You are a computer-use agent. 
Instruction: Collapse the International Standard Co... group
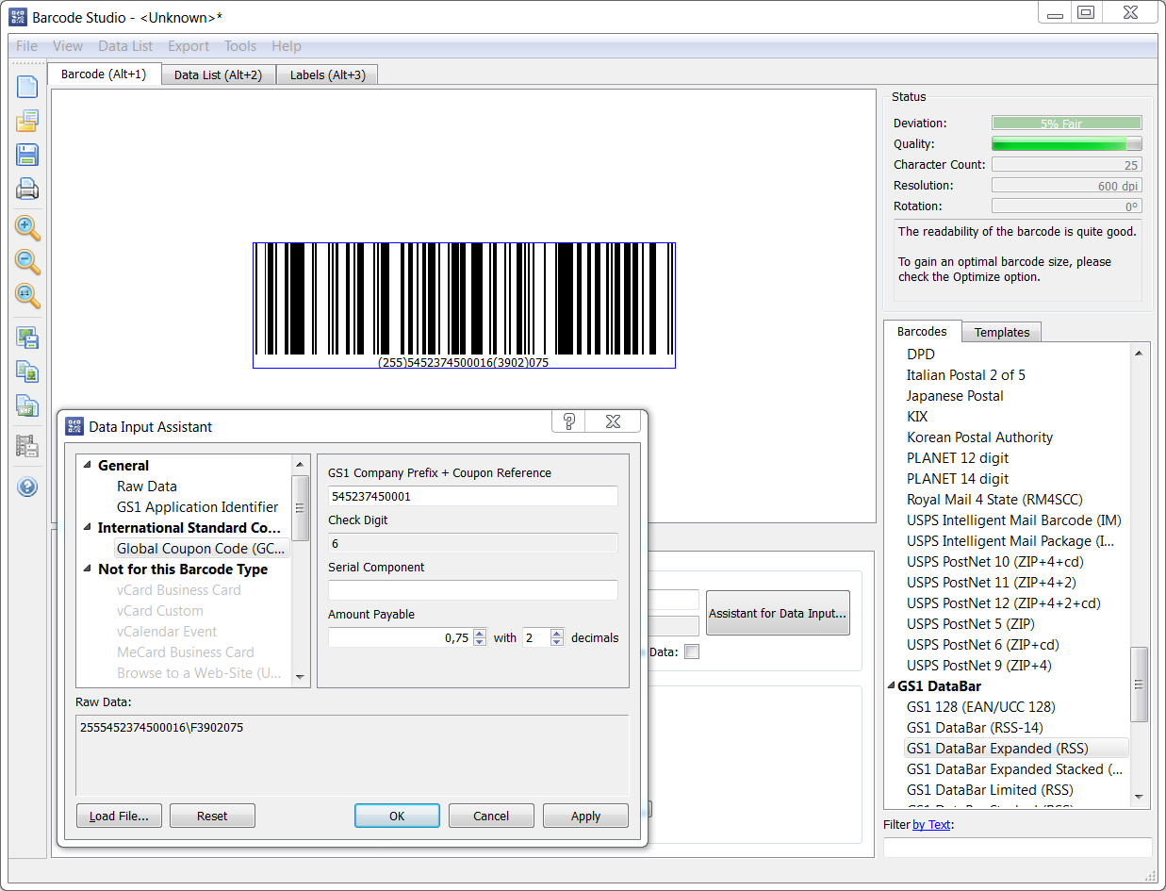(88, 527)
